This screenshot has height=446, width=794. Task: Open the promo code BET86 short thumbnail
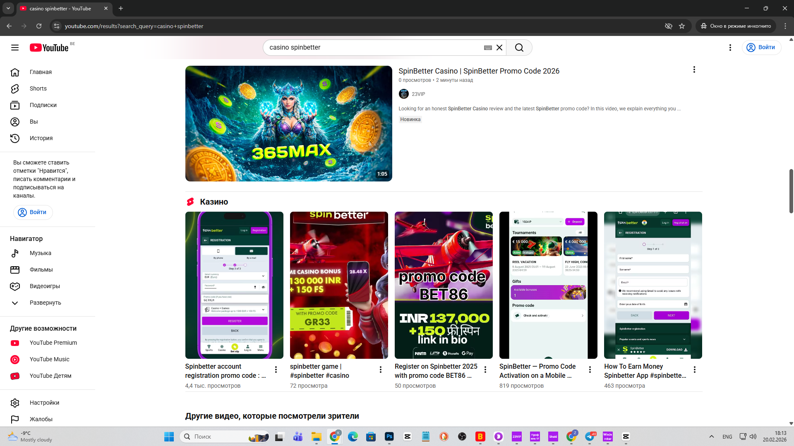pyautogui.click(x=444, y=285)
